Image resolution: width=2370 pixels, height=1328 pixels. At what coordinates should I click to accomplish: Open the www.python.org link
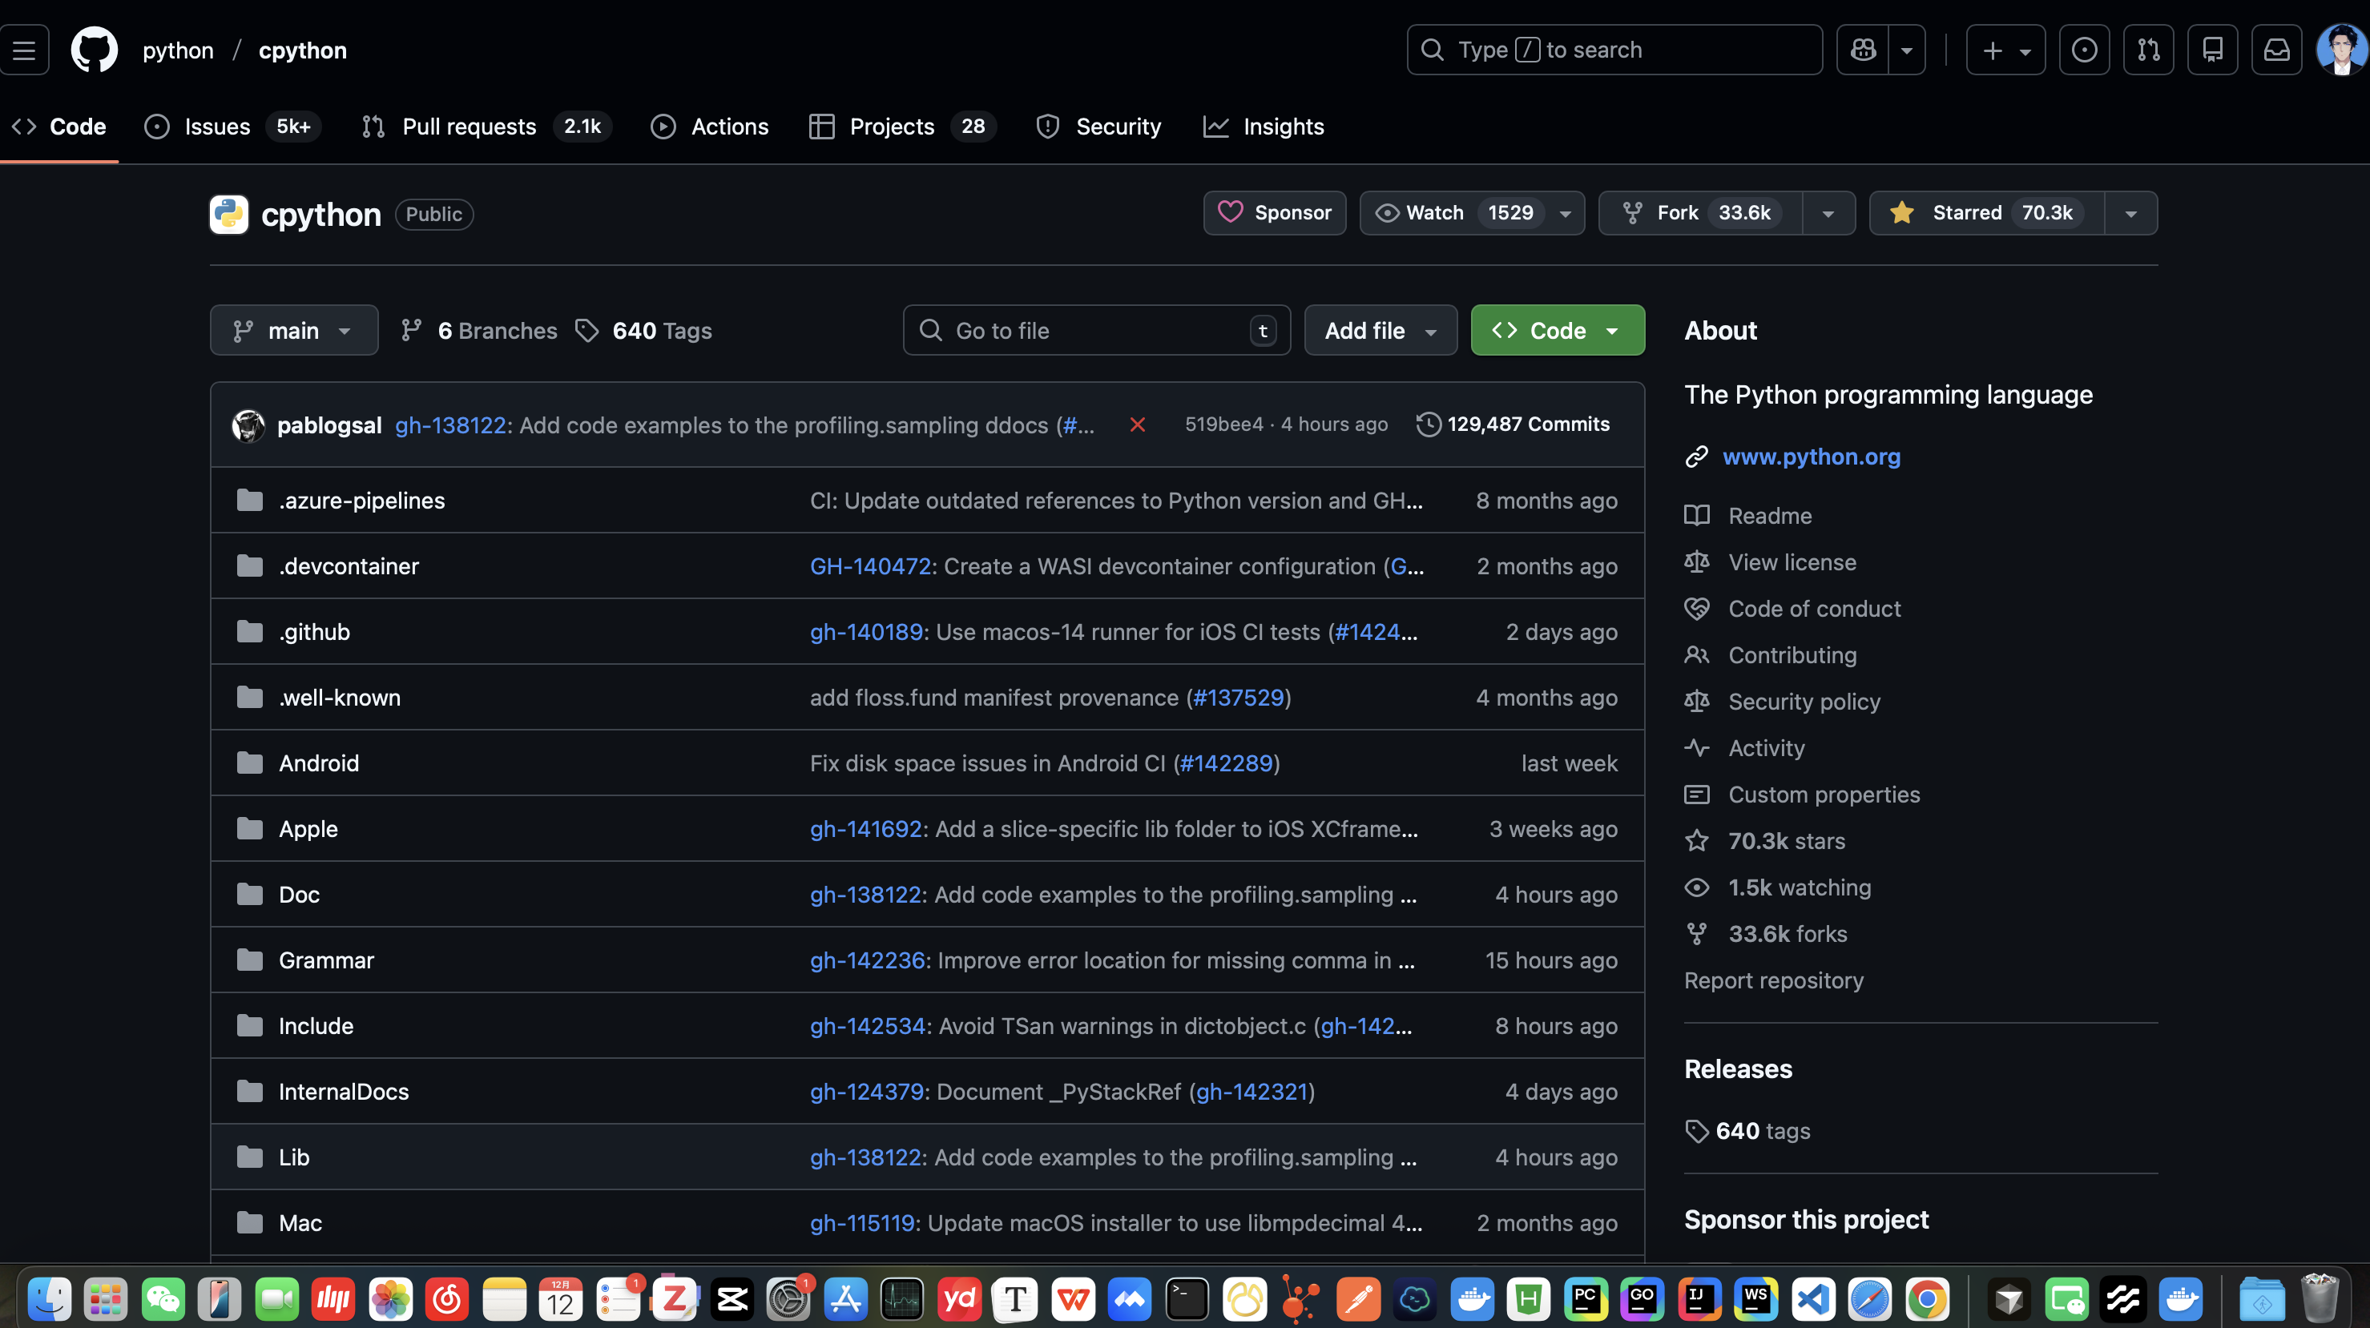click(x=1811, y=457)
